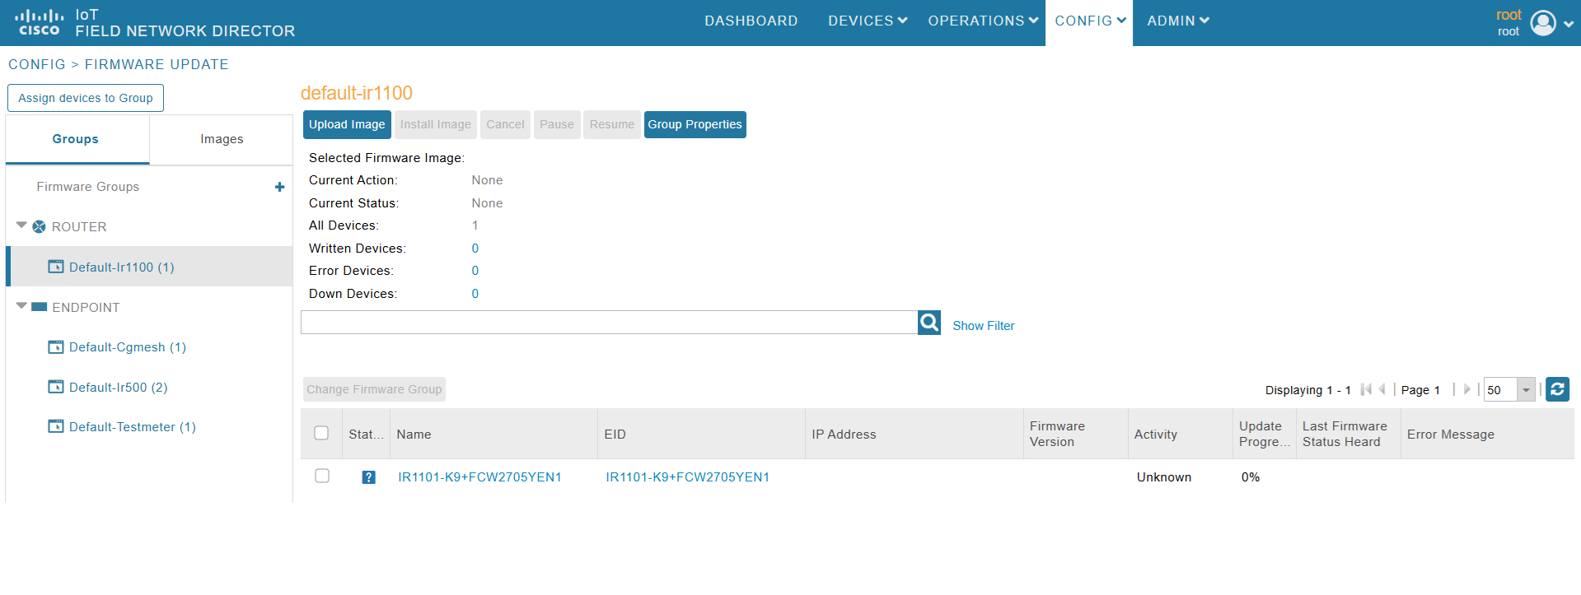Viewport: 1581px width, 595px height.
Task: Select Default-Cgmesh (1) firmware group
Action: [128, 347]
